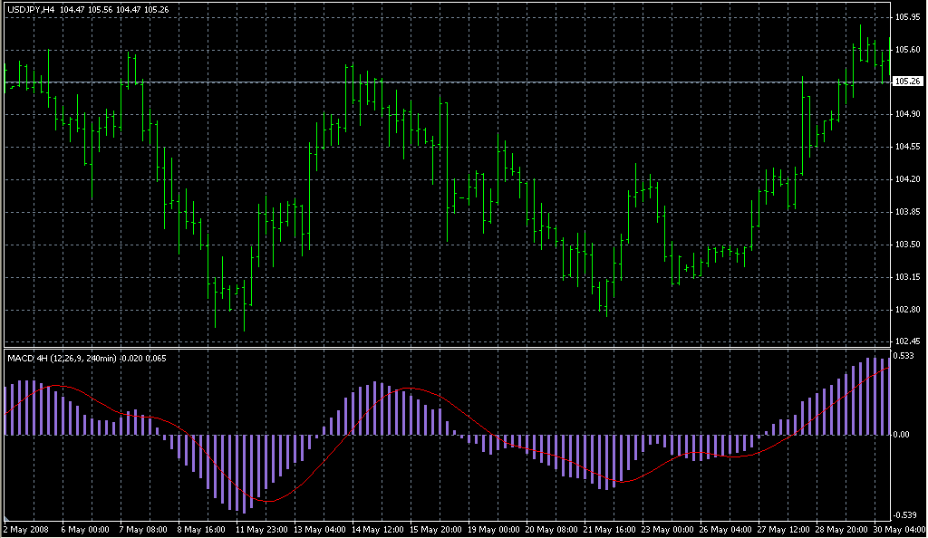Click the 0.533 MACD scale maximum
The image size is (928, 538).
[x=904, y=356]
